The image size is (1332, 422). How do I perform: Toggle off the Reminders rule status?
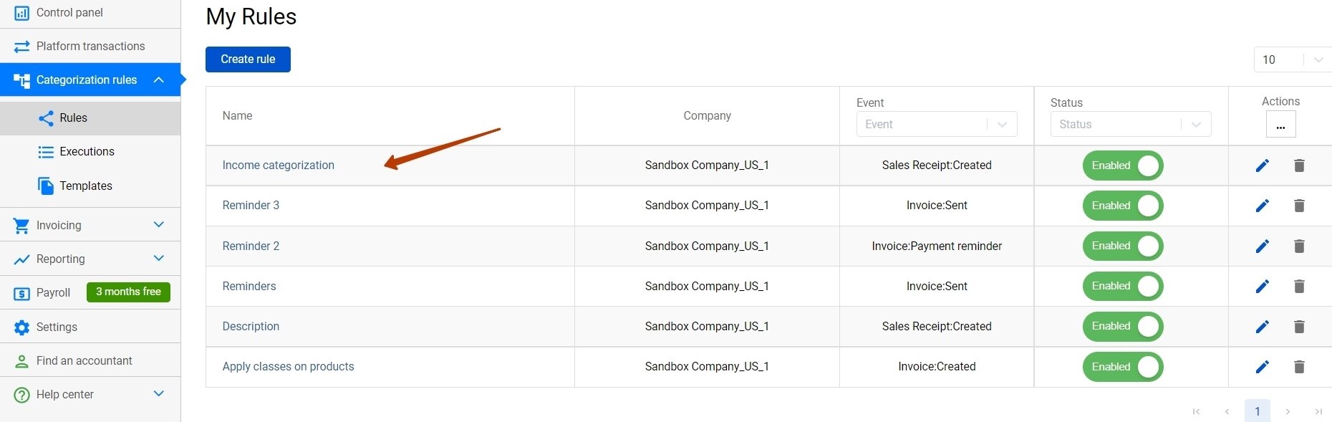[x=1123, y=287]
